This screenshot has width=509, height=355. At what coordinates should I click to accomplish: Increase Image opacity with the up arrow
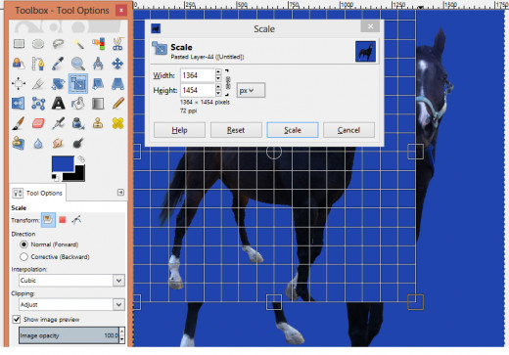[x=122, y=332]
